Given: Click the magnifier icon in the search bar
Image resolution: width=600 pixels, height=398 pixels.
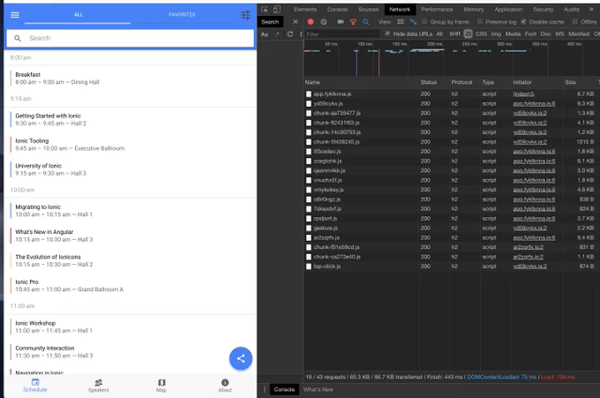Looking at the screenshot, I should [x=18, y=38].
